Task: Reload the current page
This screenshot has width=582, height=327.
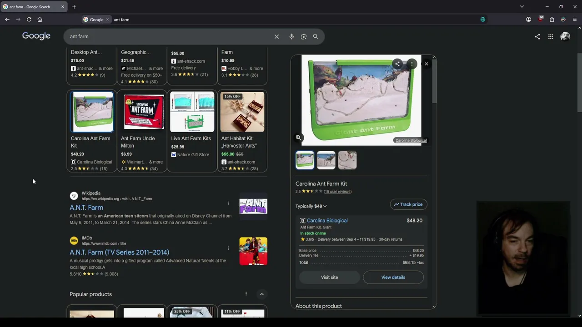Action: pyautogui.click(x=29, y=20)
